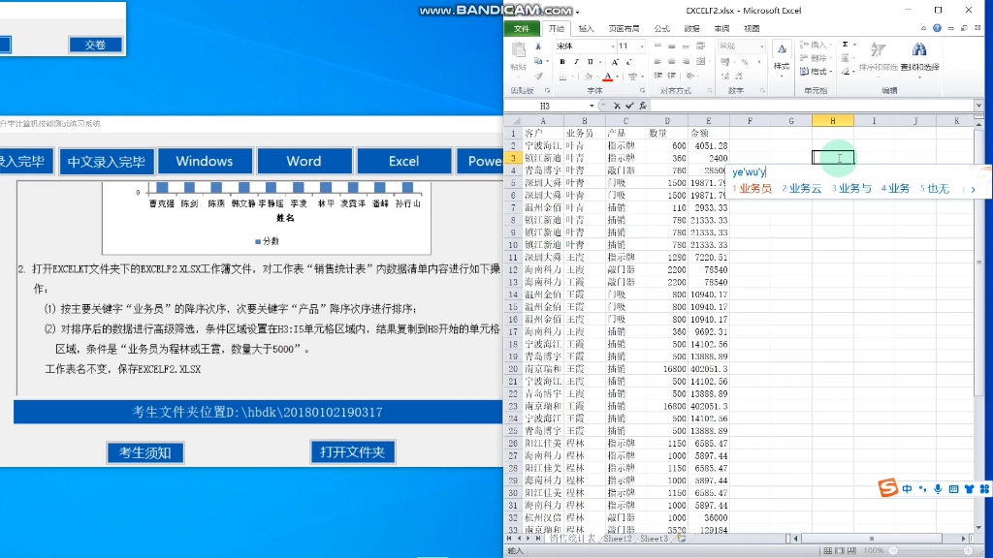Select the Paste (粘贴) tool

coord(520,50)
